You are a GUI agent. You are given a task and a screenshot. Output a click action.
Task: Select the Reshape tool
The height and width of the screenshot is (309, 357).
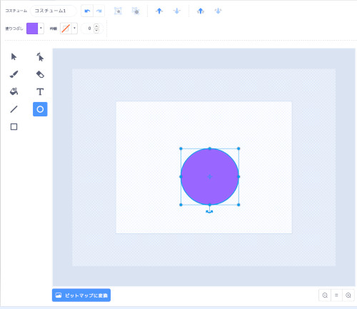click(x=40, y=57)
